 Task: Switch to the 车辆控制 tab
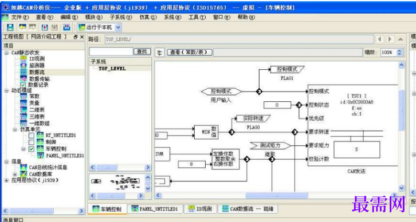pos(107,209)
